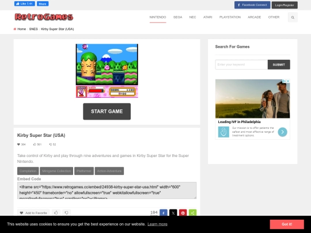Click inside the embed code textarea
Viewport: 311px width, 233px height.
coord(107,190)
